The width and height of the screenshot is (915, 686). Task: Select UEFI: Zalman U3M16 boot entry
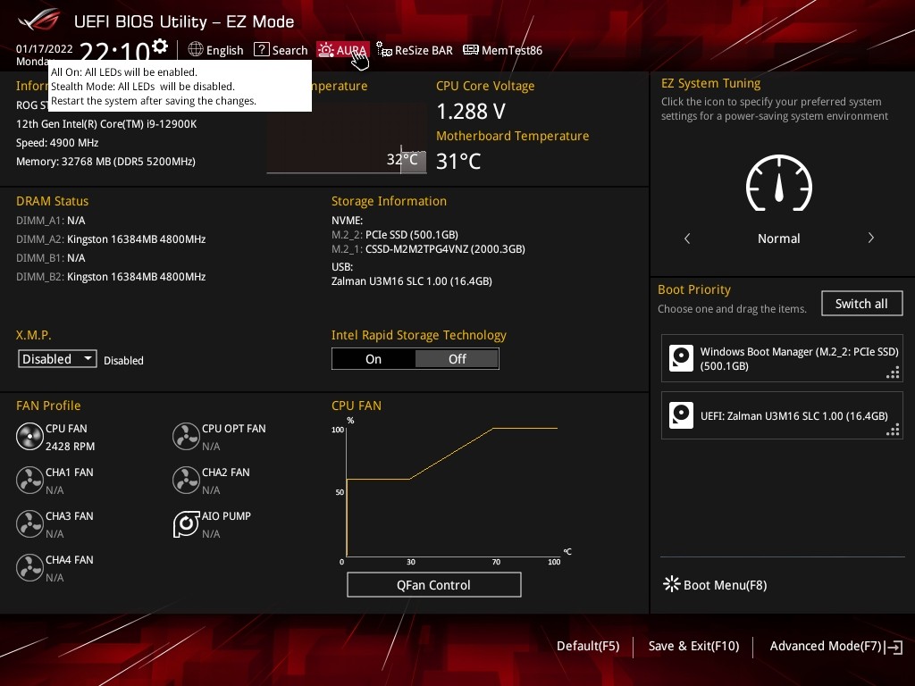coord(782,415)
